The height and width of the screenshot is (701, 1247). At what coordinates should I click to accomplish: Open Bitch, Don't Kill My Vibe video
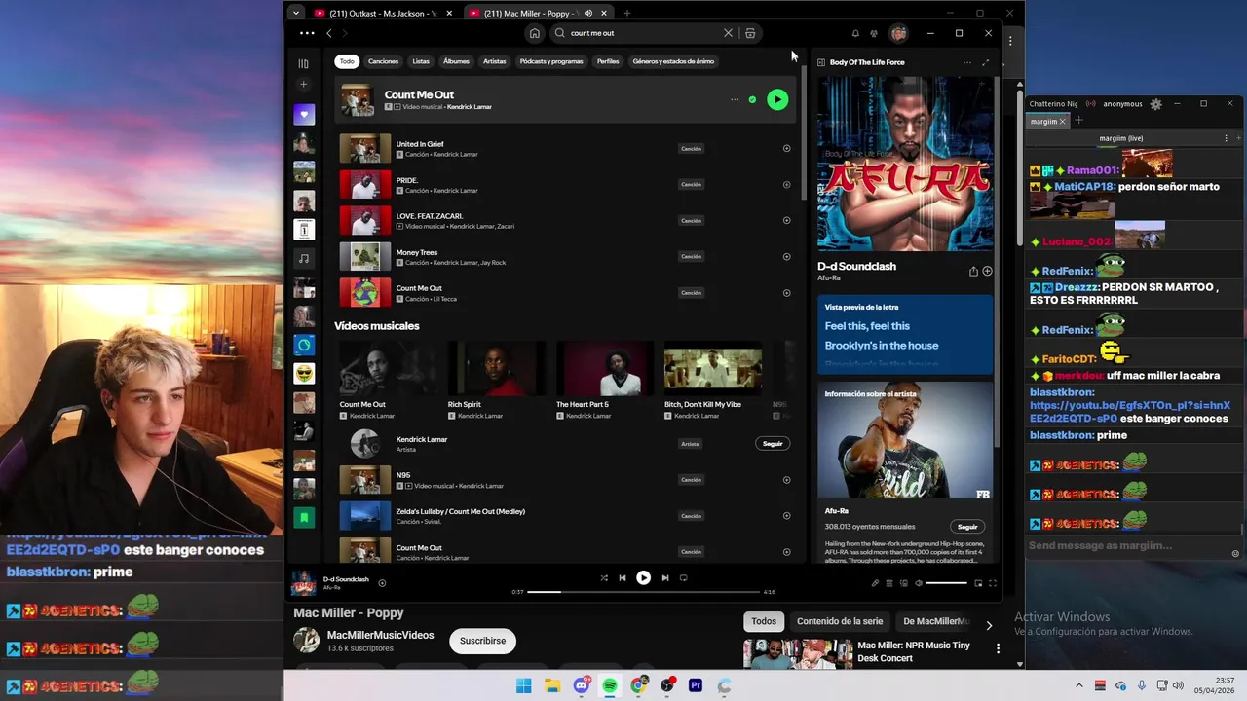[713, 368]
